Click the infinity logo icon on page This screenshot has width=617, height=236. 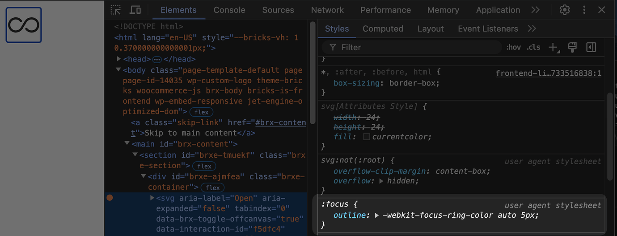pos(24,25)
